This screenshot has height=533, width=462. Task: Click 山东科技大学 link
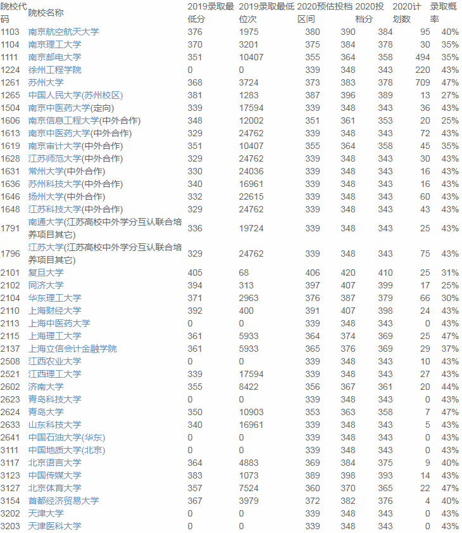[x=54, y=425]
